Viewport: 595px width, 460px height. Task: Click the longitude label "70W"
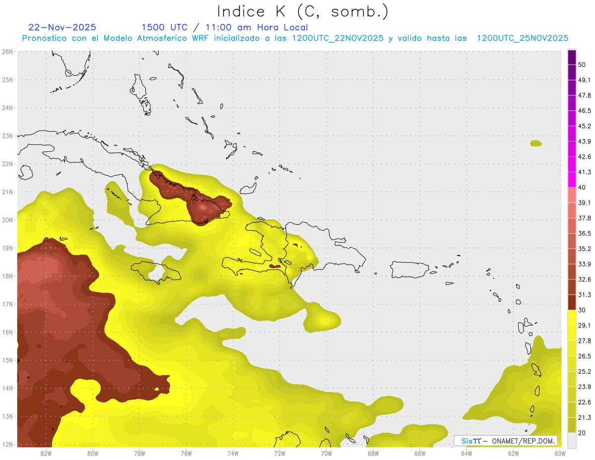[326, 453]
